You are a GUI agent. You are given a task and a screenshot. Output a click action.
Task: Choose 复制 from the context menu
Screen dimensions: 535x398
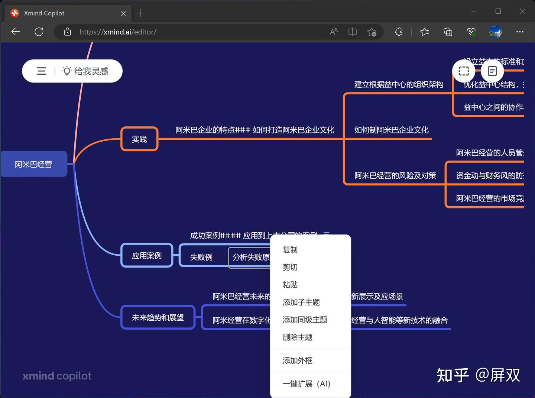(290, 250)
